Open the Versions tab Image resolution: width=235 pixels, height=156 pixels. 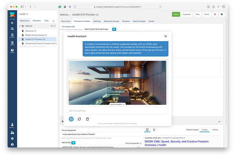point(126,21)
